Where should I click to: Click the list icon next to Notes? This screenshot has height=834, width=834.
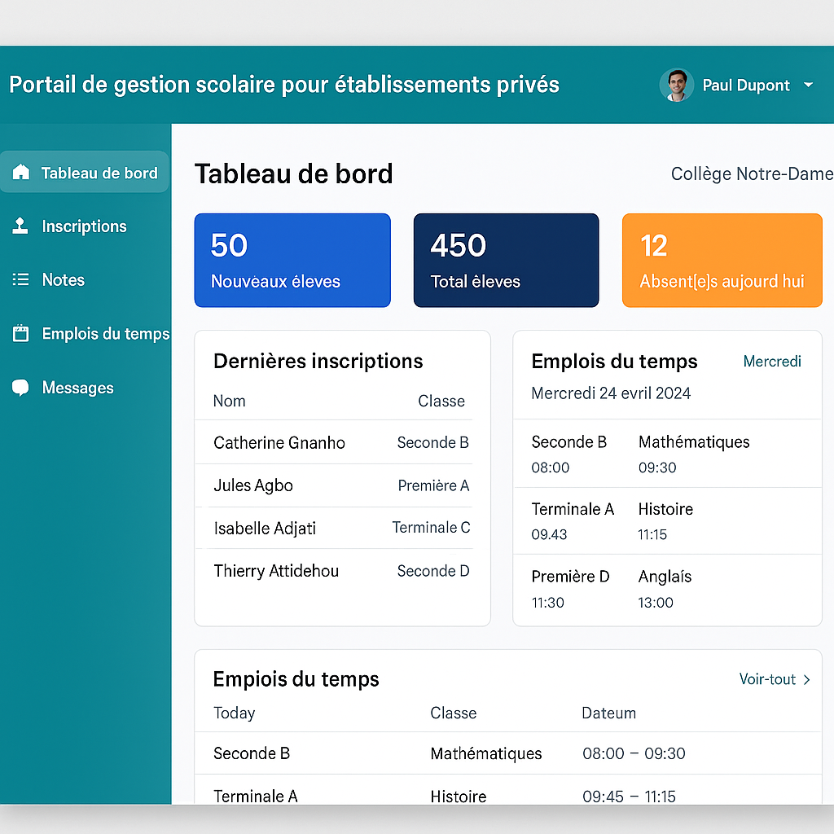pos(20,279)
